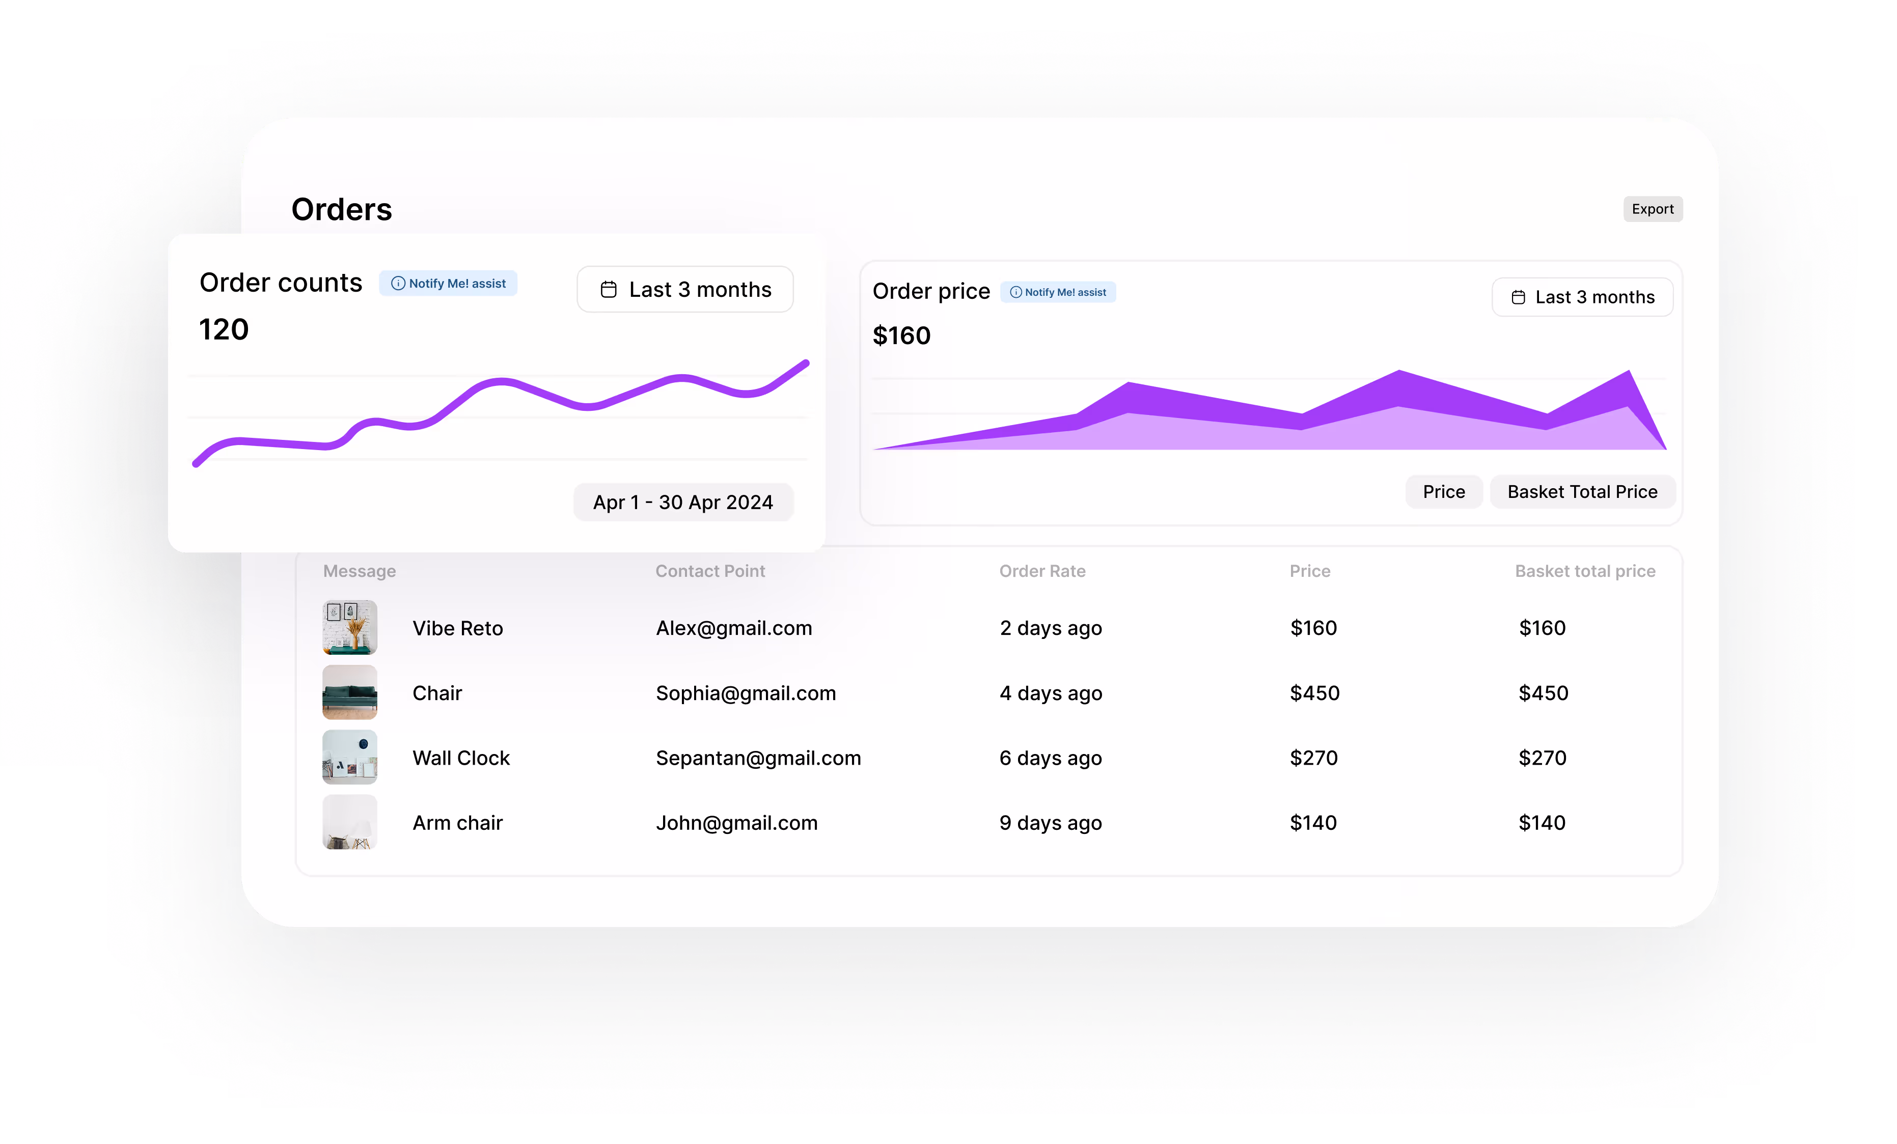Click the Alex@gmail.com contact

pos(733,628)
